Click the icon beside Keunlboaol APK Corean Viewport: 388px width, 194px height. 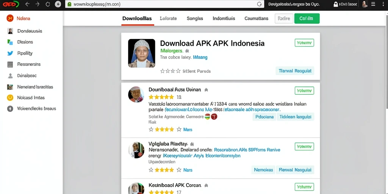206,185
